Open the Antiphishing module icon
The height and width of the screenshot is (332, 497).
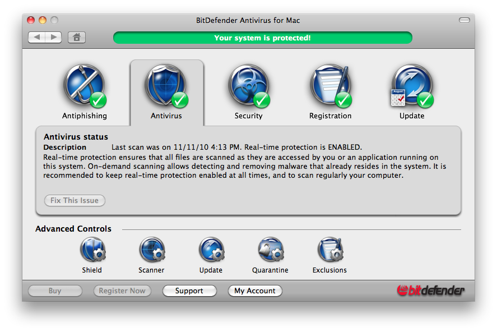(x=84, y=86)
